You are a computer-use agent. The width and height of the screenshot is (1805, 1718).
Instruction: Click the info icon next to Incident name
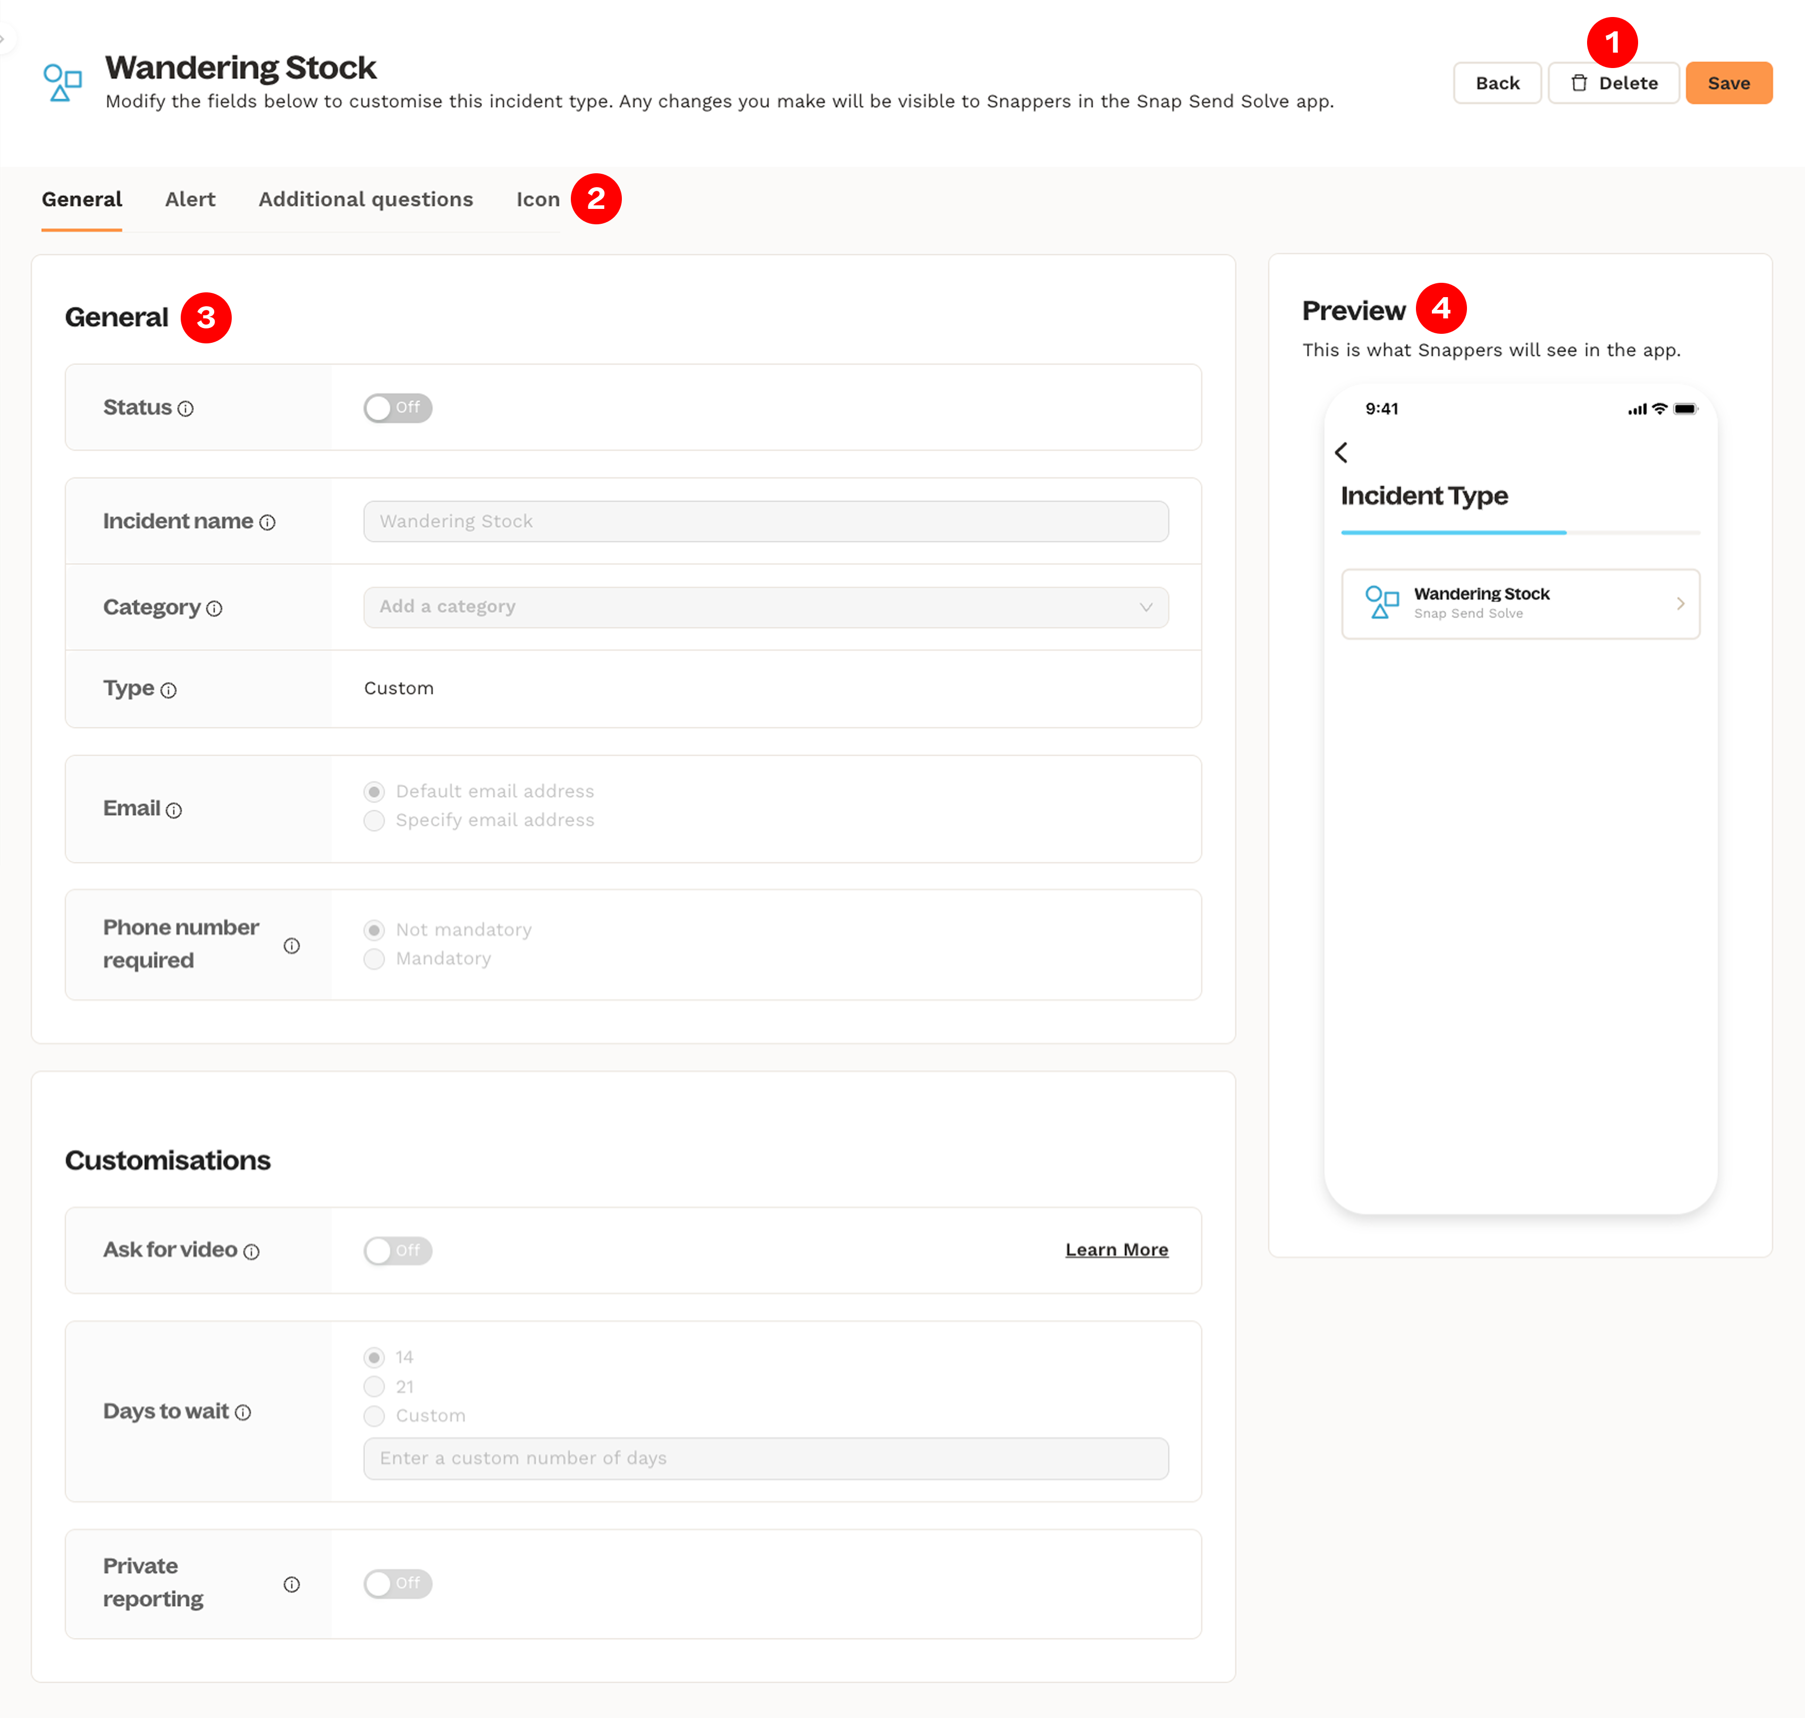point(267,522)
